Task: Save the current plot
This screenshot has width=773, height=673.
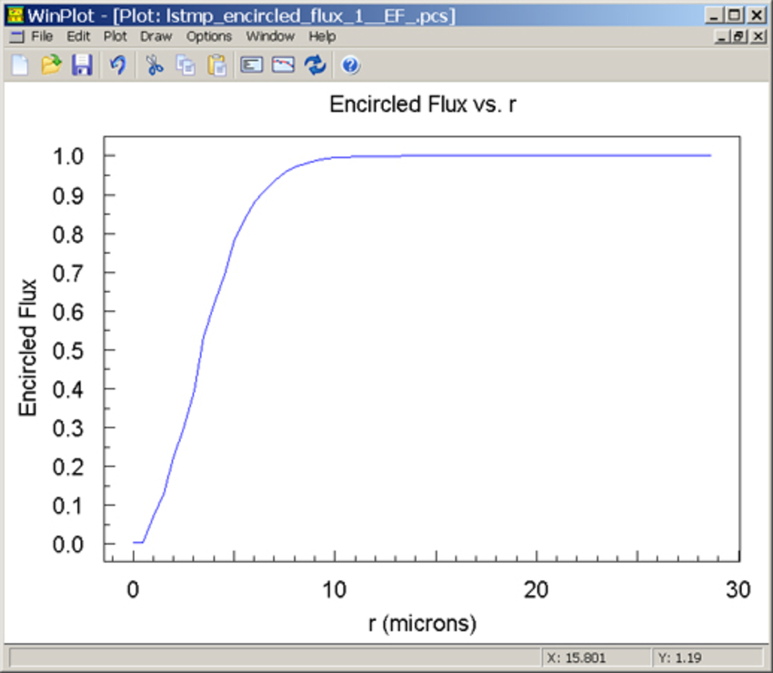Action: 82,65
